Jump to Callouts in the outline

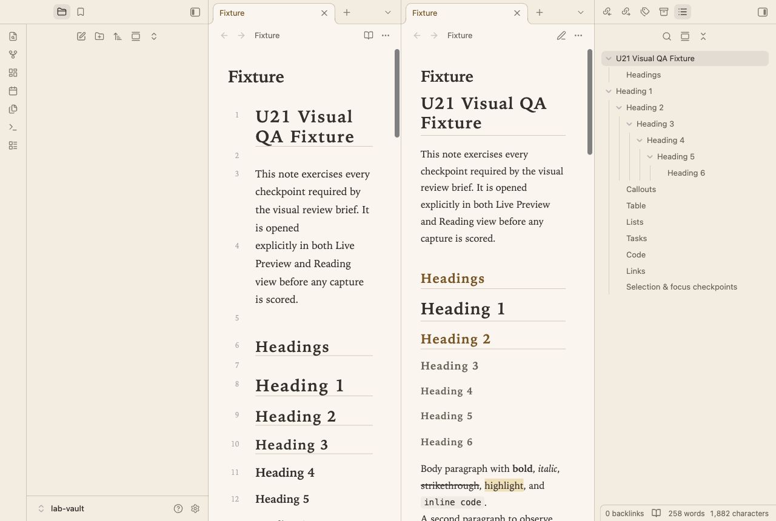641,190
